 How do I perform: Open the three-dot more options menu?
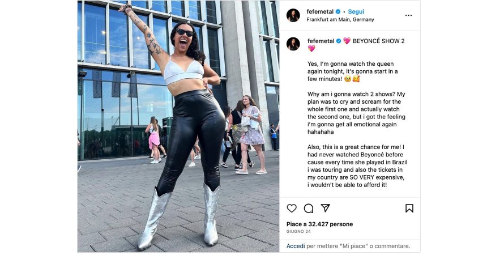pos(408,15)
